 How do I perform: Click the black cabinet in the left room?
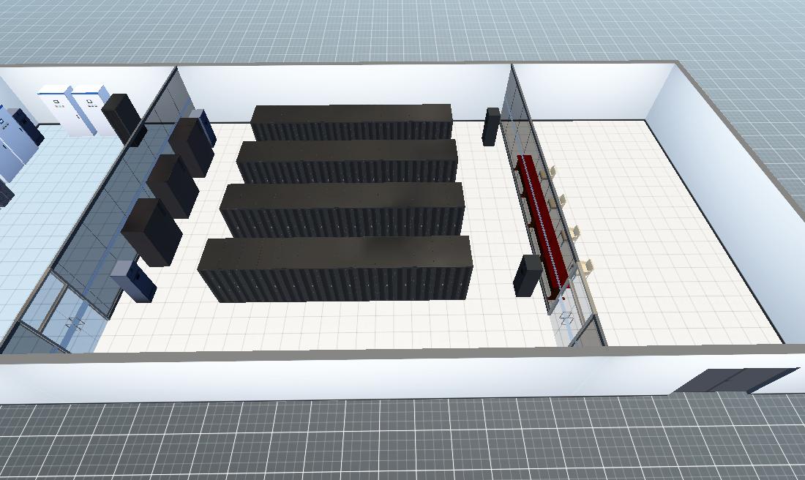tap(119, 116)
